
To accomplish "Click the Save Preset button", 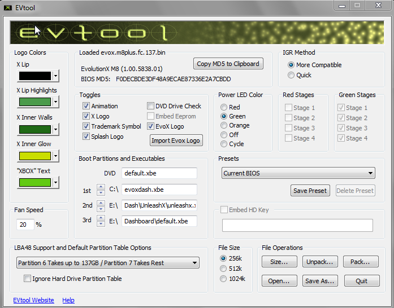I will coord(310,191).
